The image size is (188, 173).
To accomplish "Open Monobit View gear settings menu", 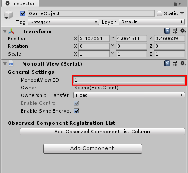I will coord(183,63).
